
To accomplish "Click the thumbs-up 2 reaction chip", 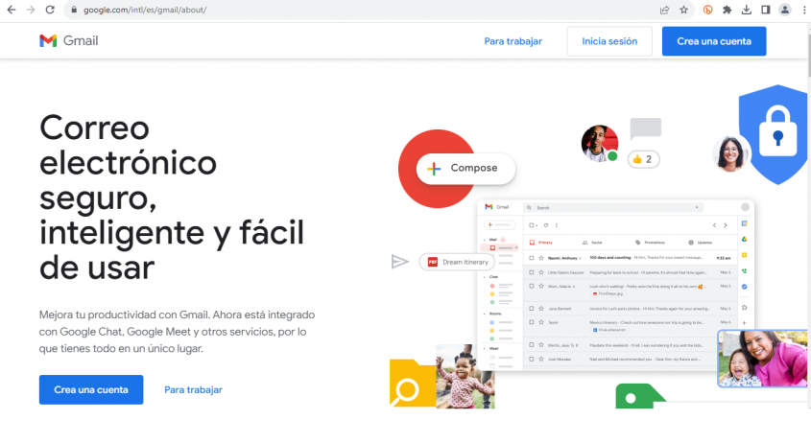I will tap(643, 159).
